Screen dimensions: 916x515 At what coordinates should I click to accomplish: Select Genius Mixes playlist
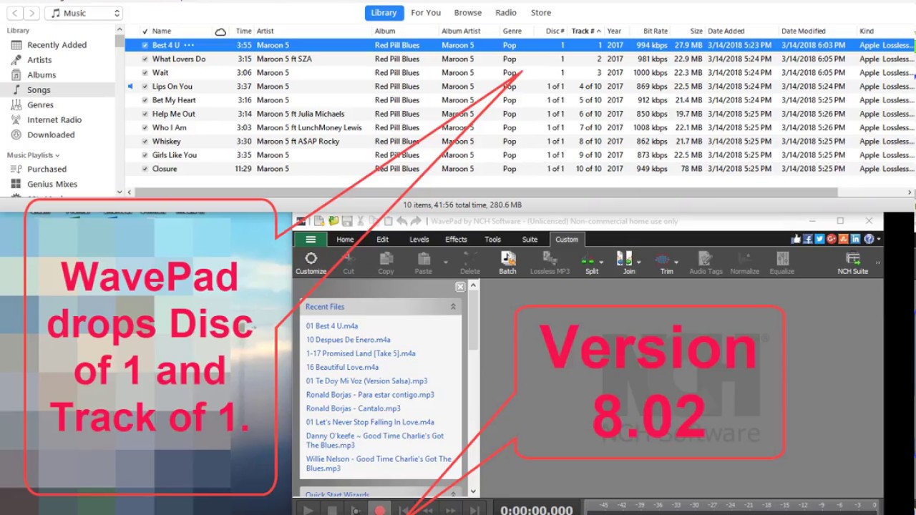tap(52, 184)
